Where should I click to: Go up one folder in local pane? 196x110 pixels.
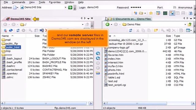coord(190,24)
